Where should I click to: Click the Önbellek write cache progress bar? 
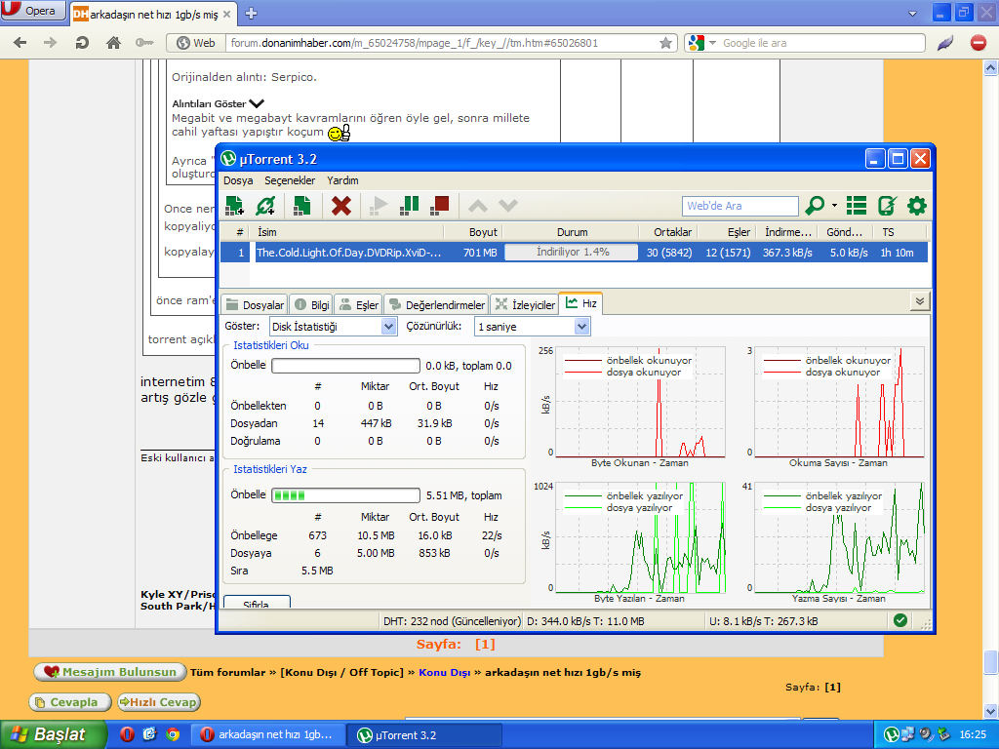pyautogui.click(x=346, y=495)
